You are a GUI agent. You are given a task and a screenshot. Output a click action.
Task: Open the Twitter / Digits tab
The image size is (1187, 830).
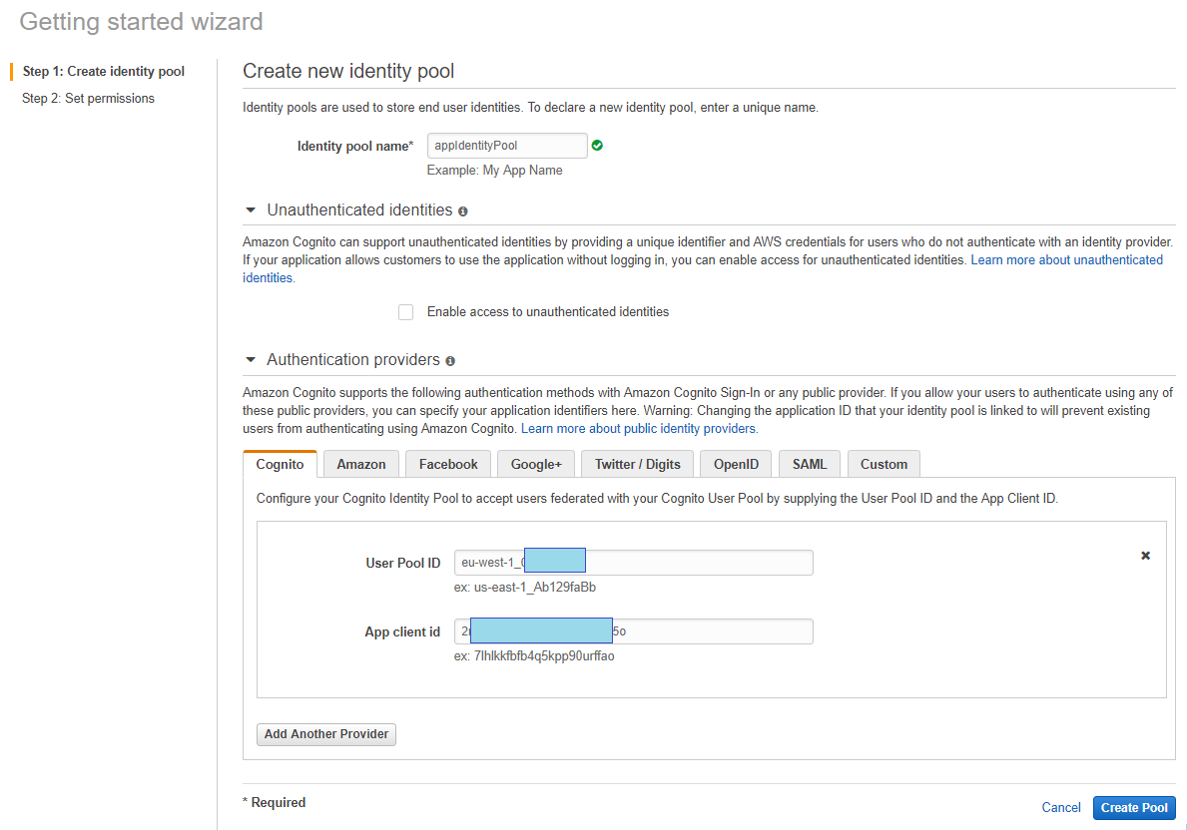coord(637,464)
